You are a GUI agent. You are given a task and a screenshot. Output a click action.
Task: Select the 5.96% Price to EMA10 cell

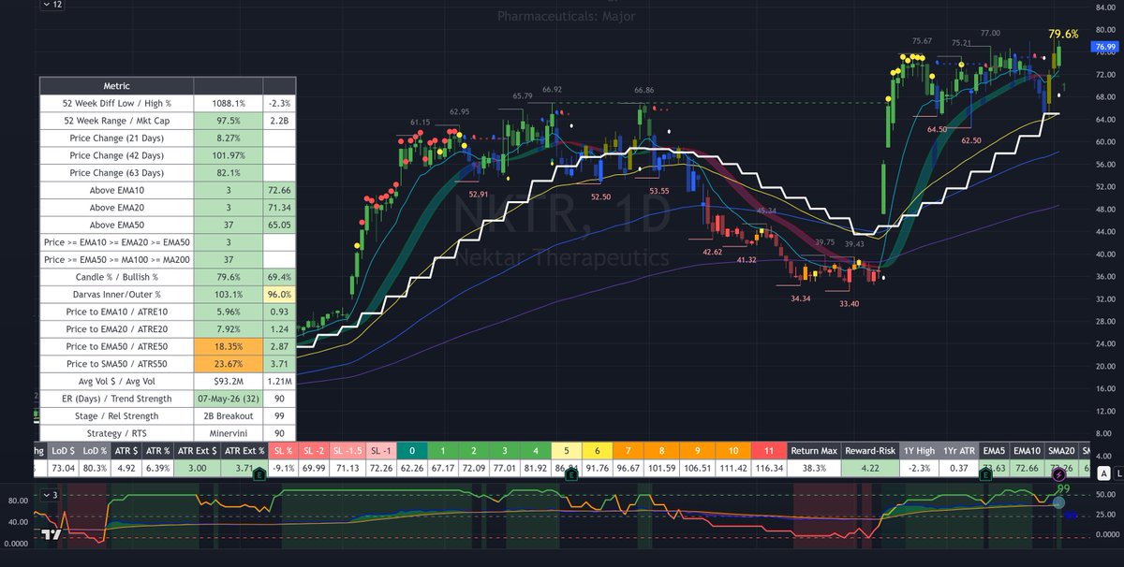point(229,312)
